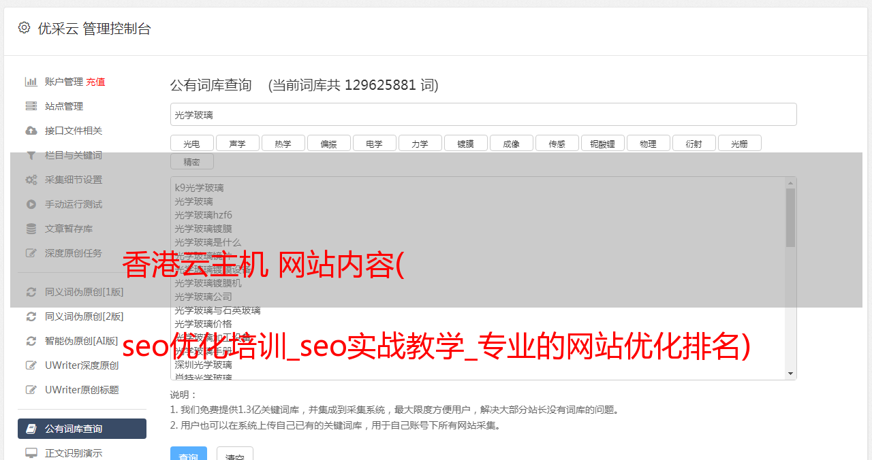Screen dimensions: 872x460
Task: Click the blue 查询 button
Action: point(189,454)
